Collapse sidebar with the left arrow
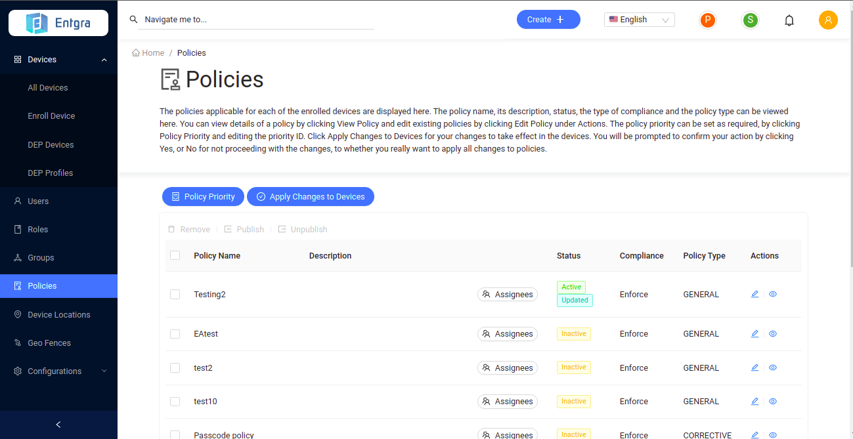This screenshot has width=853, height=439. tap(58, 425)
